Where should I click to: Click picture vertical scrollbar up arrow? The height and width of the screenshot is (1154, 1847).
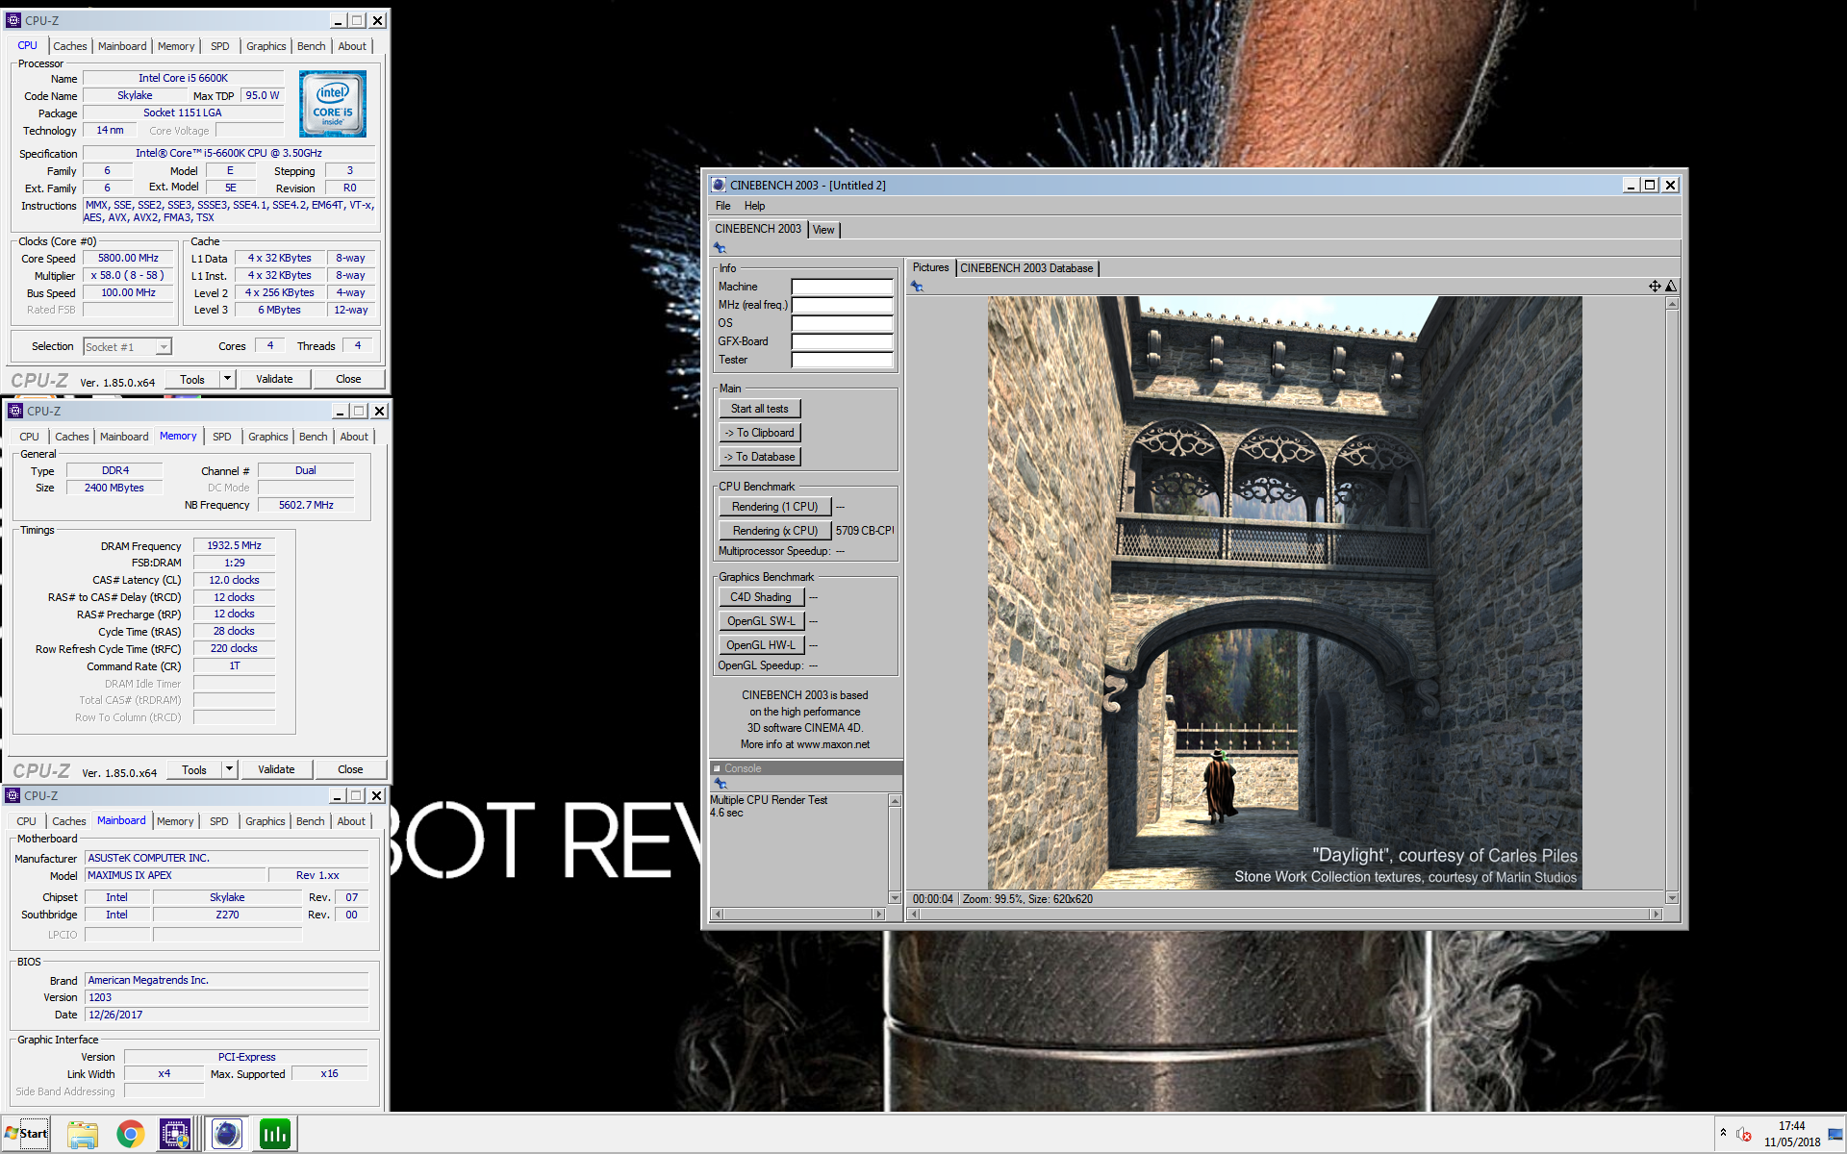pyautogui.click(x=1672, y=304)
